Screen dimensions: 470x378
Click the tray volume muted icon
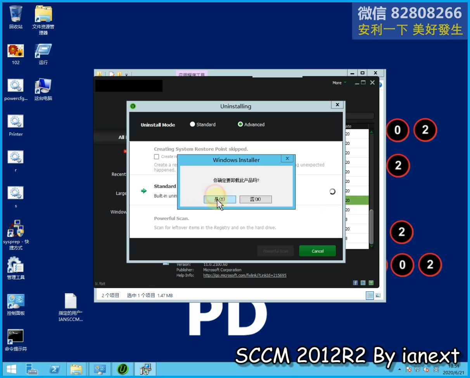pos(427,369)
